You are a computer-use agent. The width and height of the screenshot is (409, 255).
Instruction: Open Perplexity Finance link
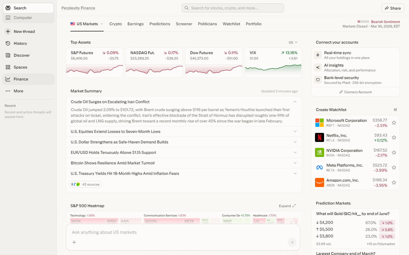coord(78,8)
